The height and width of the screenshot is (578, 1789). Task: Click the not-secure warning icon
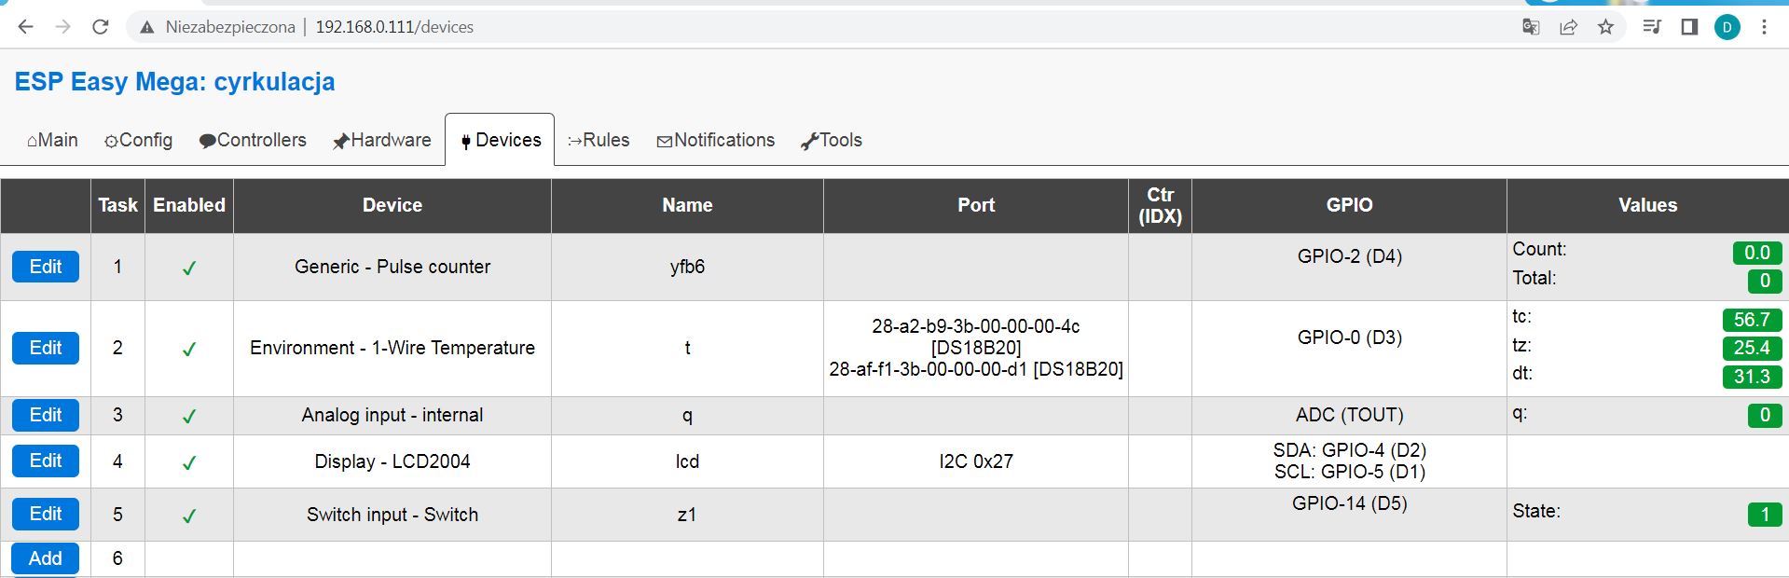(x=146, y=28)
